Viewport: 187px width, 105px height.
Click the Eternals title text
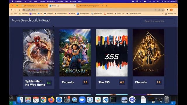[x=141, y=82]
